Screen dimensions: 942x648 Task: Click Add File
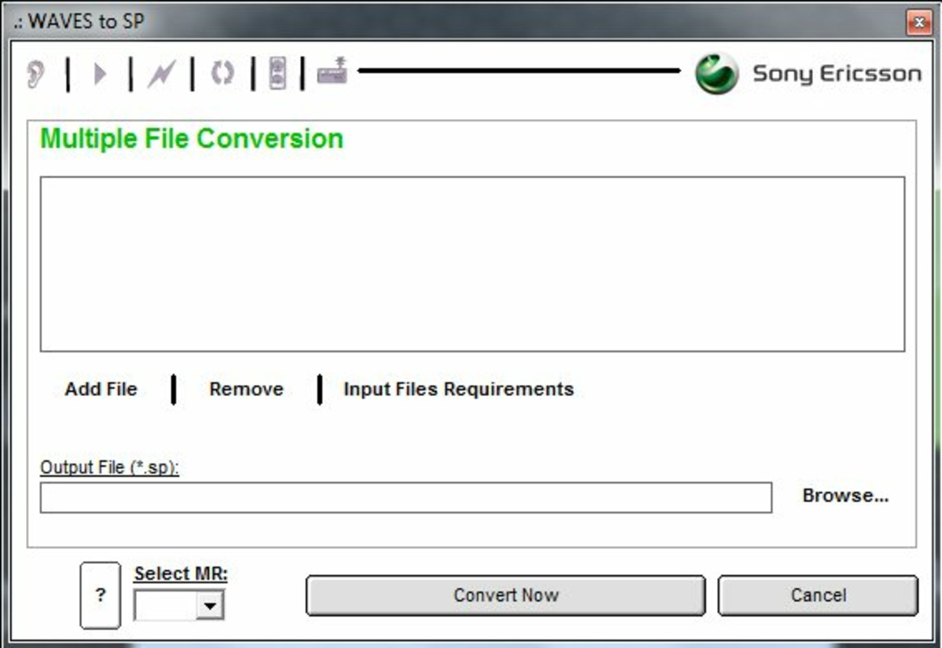point(101,389)
